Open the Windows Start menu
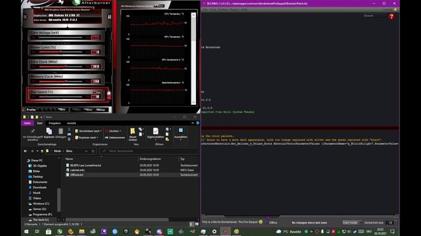Viewport: 421px width, 236px height. tap(26, 231)
